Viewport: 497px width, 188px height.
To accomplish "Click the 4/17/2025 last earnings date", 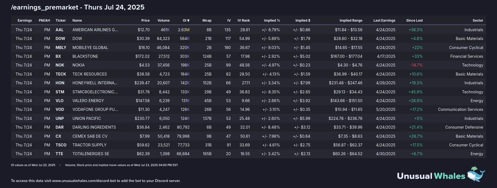I will pyautogui.click(x=386, y=57).
